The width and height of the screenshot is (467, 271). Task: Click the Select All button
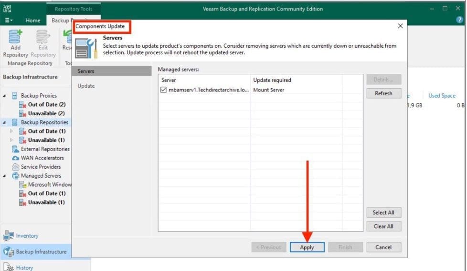[x=383, y=213]
